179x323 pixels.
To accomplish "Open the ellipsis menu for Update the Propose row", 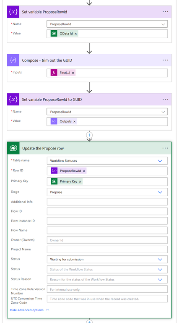I will (x=165, y=148).
